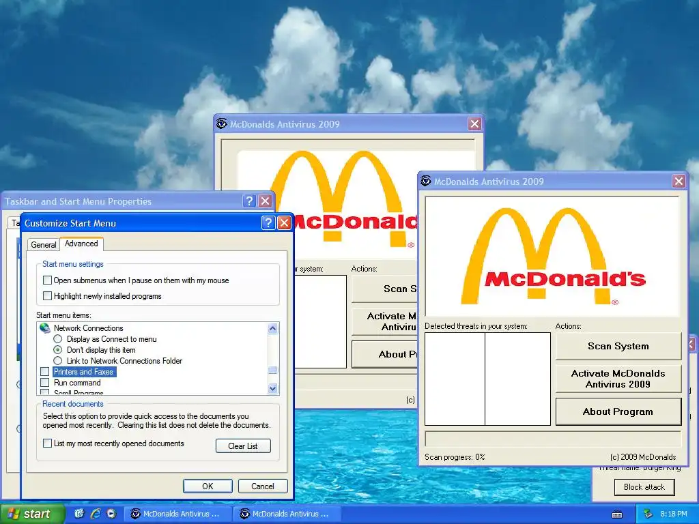Click Activate button in back antivirus window

[x=384, y=322]
